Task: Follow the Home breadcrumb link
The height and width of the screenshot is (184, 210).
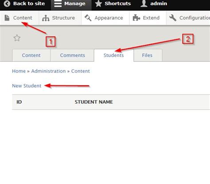Action: click(x=19, y=71)
